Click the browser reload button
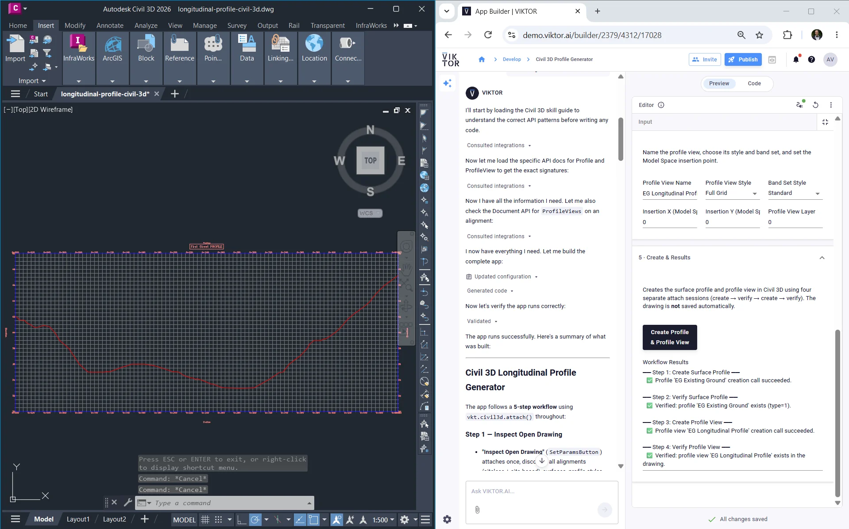 [488, 35]
